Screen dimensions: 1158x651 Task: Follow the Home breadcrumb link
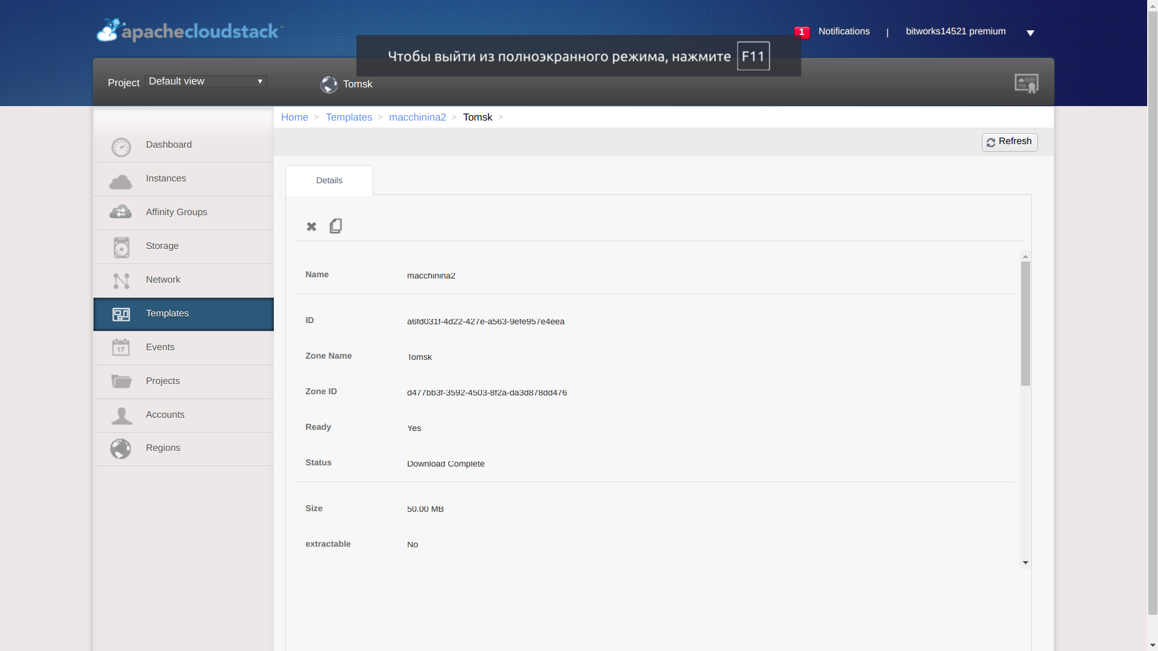294,118
